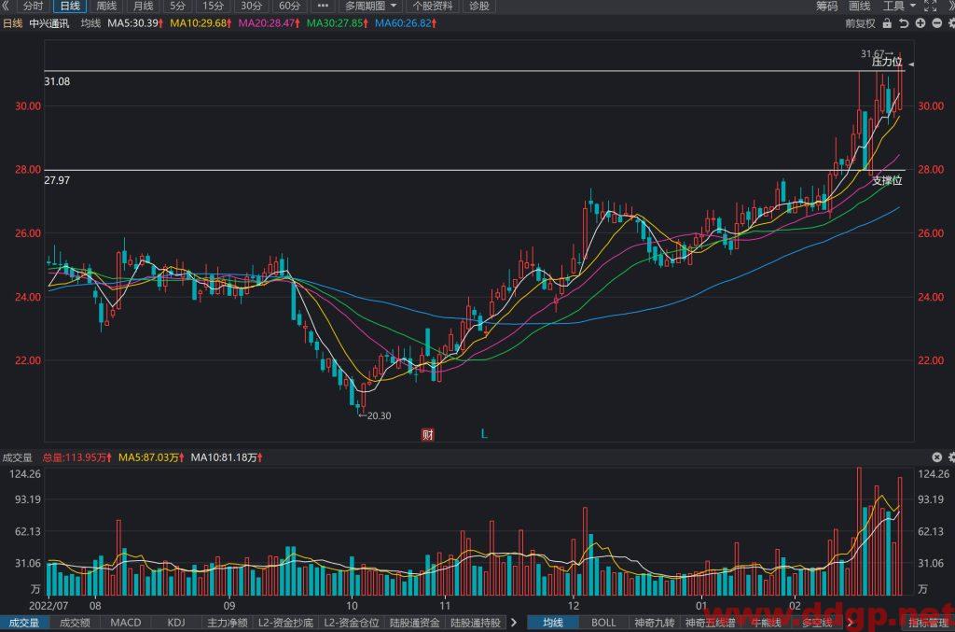Select 主力净额 indicator tab
Screen dimensions: 955x632
228,623
